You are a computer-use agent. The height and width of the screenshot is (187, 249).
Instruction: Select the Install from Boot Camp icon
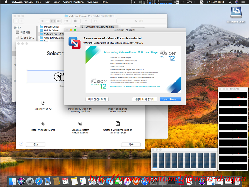(43, 124)
